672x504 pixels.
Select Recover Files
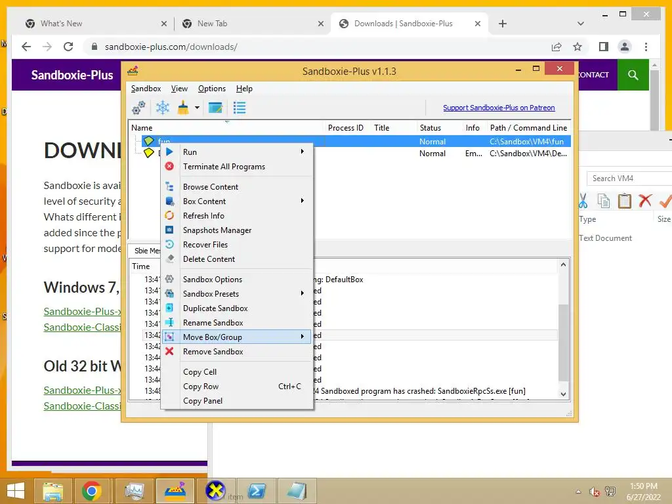[205, 245]
